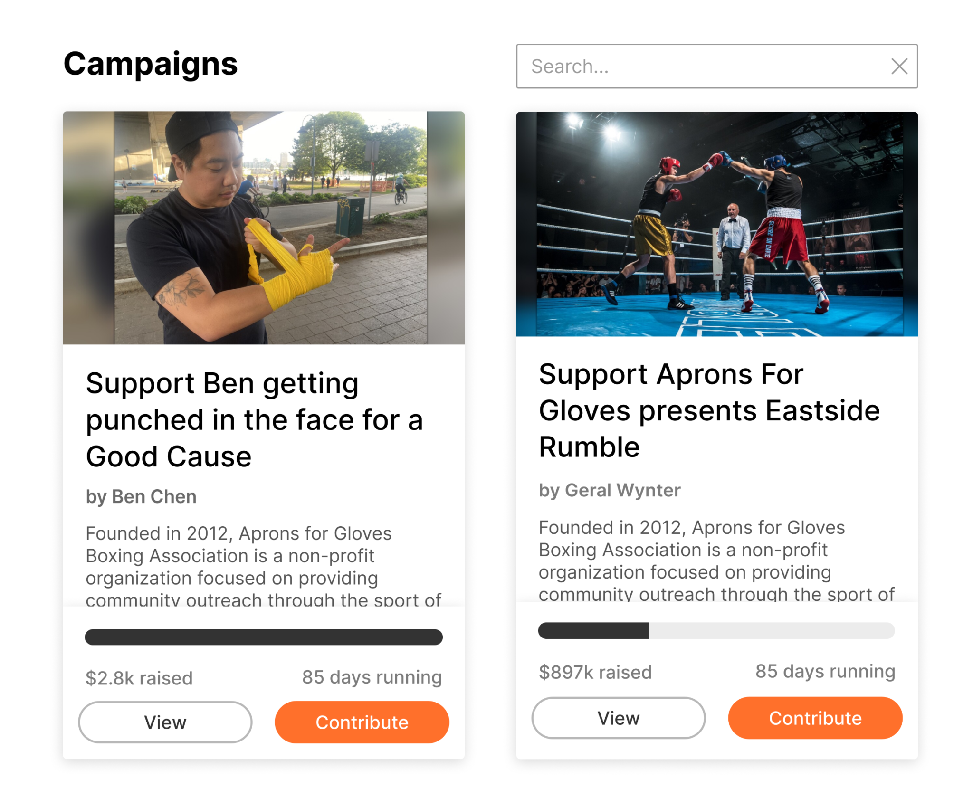Viewport: 973px width, 808px height.
Task: Click the Ben Chen author name
Action: point(141,497)
